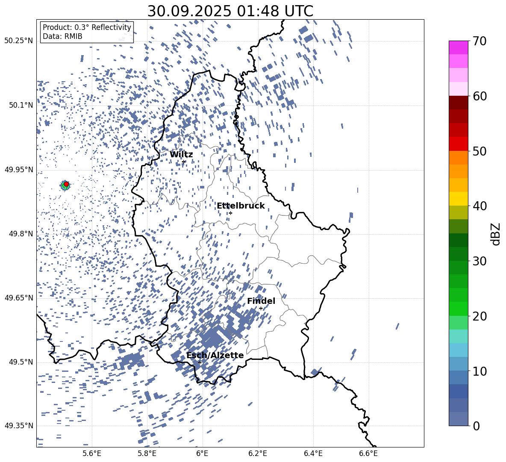The image size is (506, 462).
Task: Click the orange colorbar swatch just below 50
Action: tap(458, 157)
